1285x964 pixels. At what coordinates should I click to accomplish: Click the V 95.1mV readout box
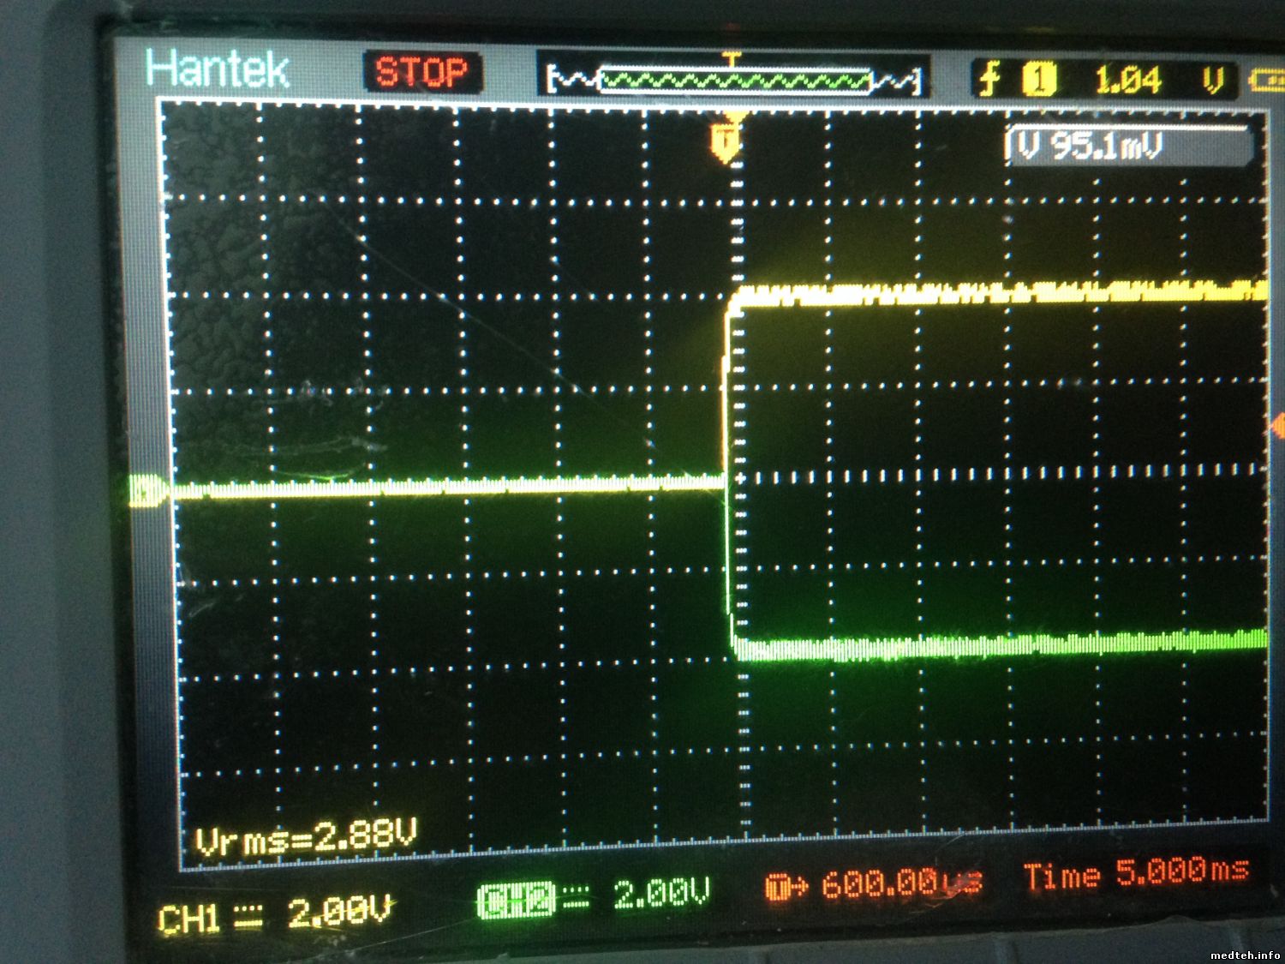1129,147
